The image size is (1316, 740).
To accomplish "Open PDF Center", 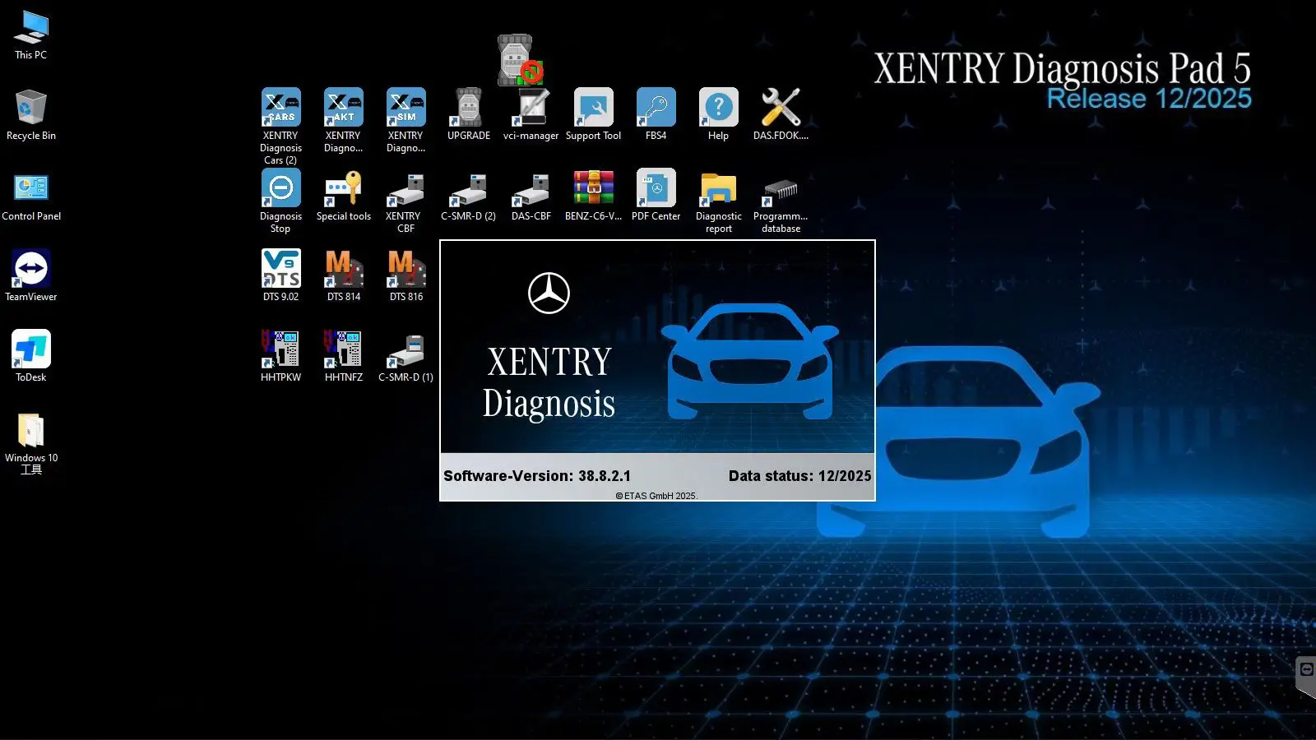I will (x=656, y=188).
